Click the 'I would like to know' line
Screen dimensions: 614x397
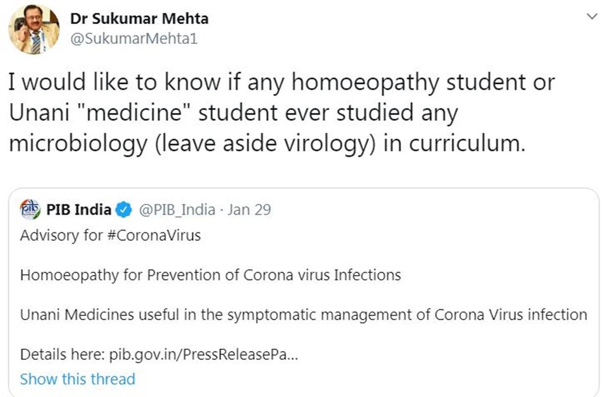pos(281,83)
